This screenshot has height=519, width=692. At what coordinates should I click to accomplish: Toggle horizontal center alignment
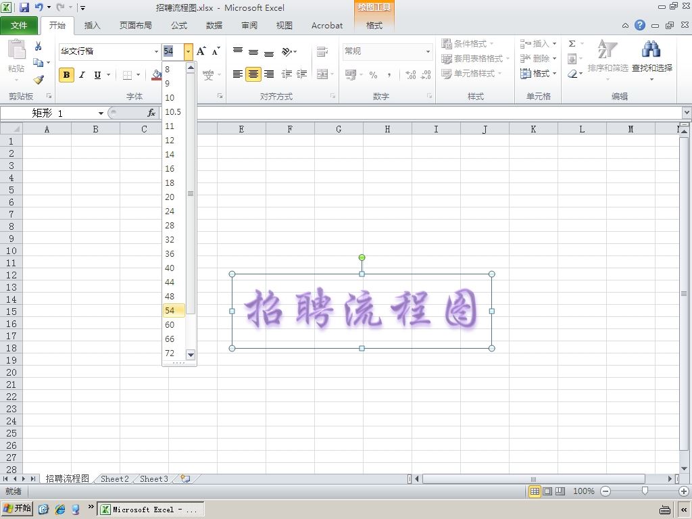(x=253, y=74)
